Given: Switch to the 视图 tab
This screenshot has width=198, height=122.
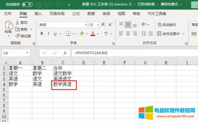Looking at the screenshot, I should (x=121, y=14).
